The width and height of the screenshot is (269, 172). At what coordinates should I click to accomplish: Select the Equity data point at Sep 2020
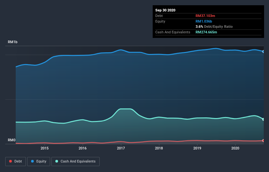263,52
